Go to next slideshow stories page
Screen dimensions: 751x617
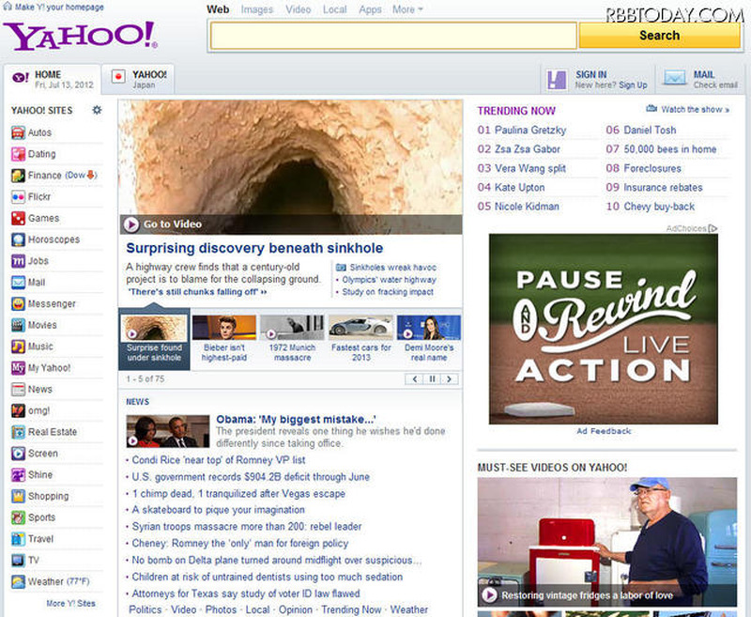click(x=450, y=379)
